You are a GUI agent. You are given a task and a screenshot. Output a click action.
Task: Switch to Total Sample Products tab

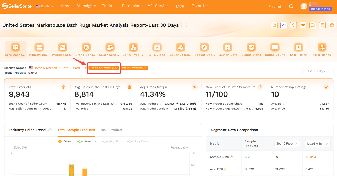point(76,130)
